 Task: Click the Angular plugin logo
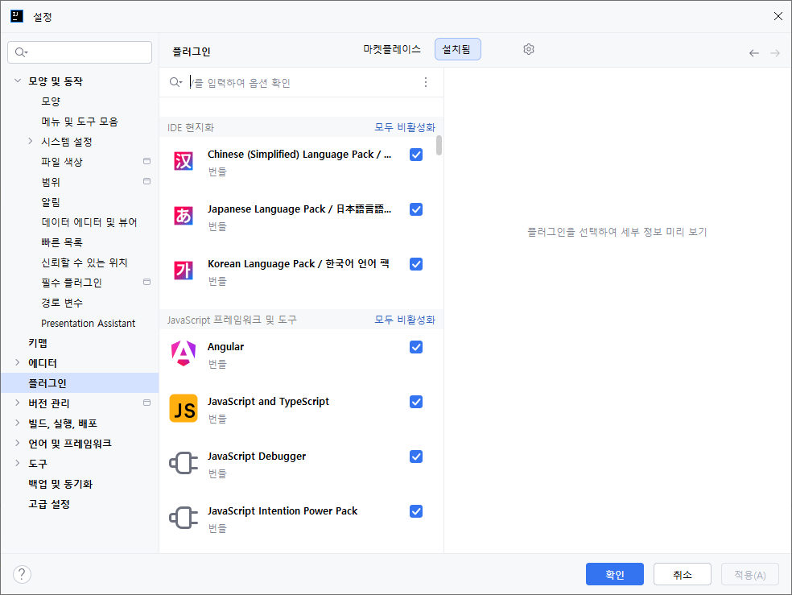tap(184, 353)
